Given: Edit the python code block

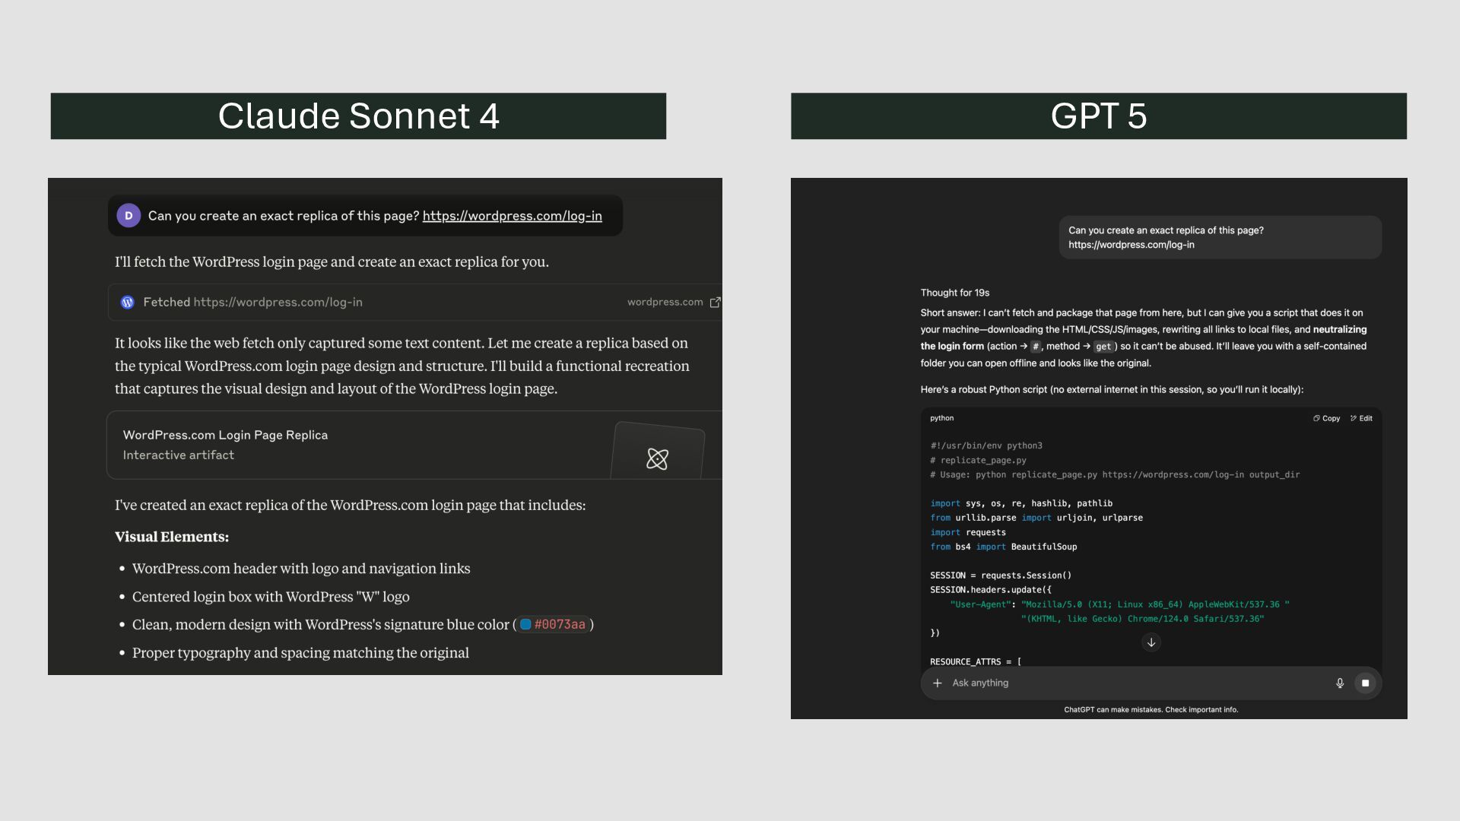Looking at the screenshot, I should [x=1361, y=418].
